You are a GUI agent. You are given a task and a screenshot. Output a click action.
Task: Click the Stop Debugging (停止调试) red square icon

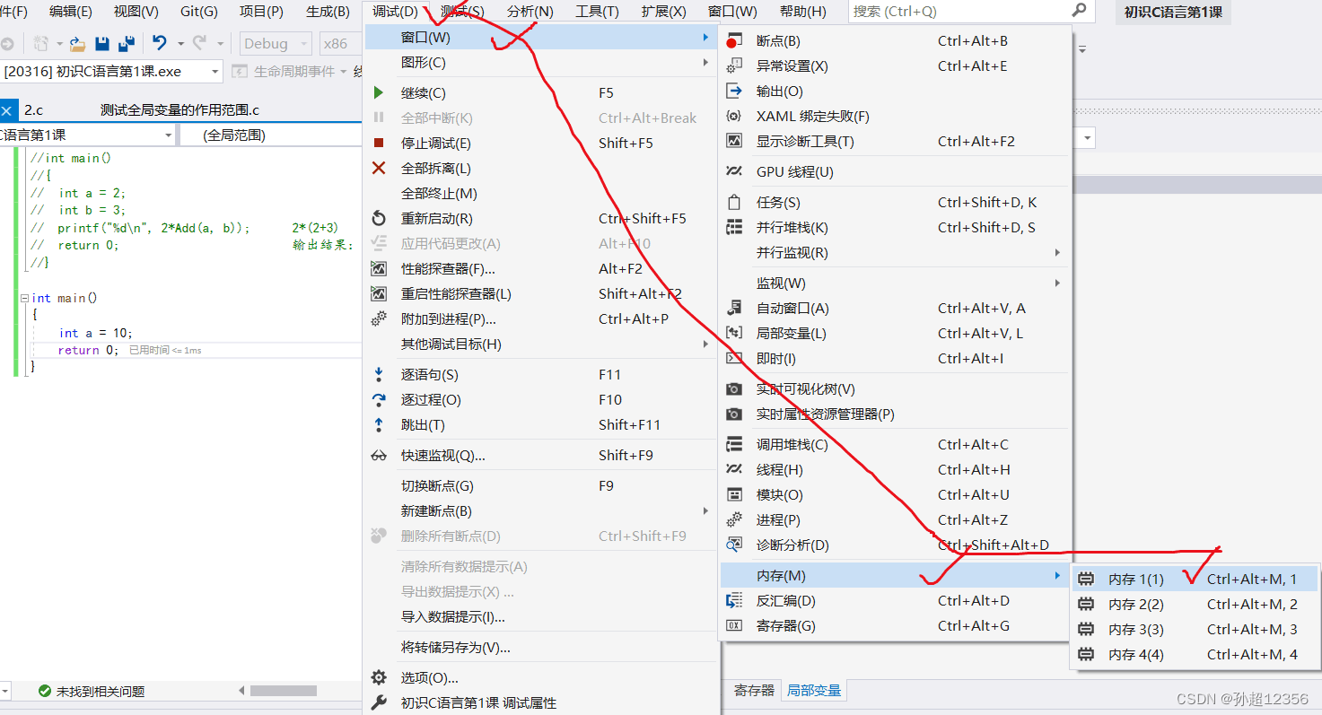pyautogui.click(x=379, y=143)
